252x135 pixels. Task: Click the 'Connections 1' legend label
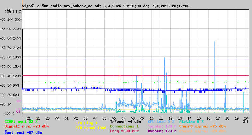click(124, 126)
